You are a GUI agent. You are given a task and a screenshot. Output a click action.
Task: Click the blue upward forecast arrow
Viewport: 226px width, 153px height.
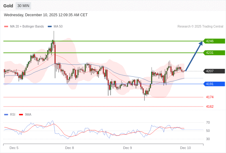(194, 56)
